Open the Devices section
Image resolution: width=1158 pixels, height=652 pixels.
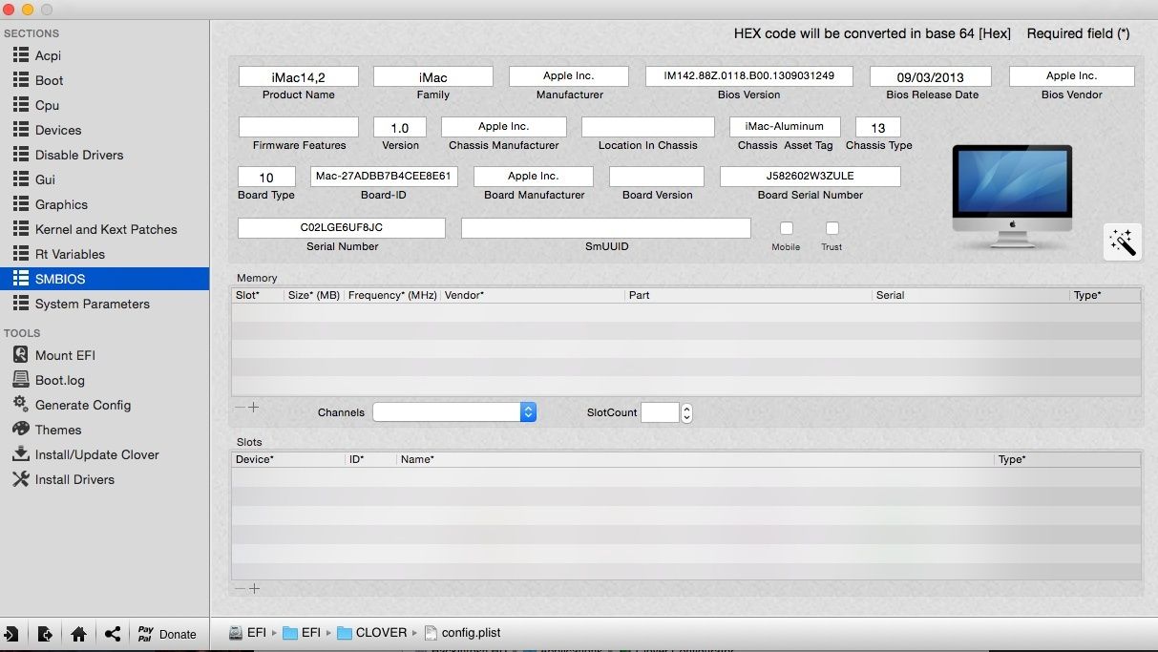tap(104, 130)
